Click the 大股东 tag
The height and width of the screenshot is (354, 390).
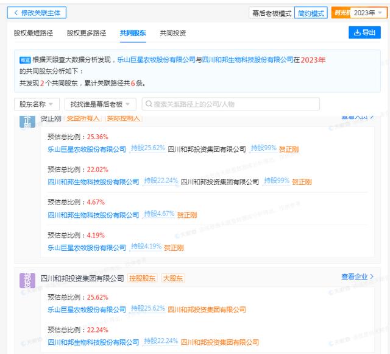point(173,278)
